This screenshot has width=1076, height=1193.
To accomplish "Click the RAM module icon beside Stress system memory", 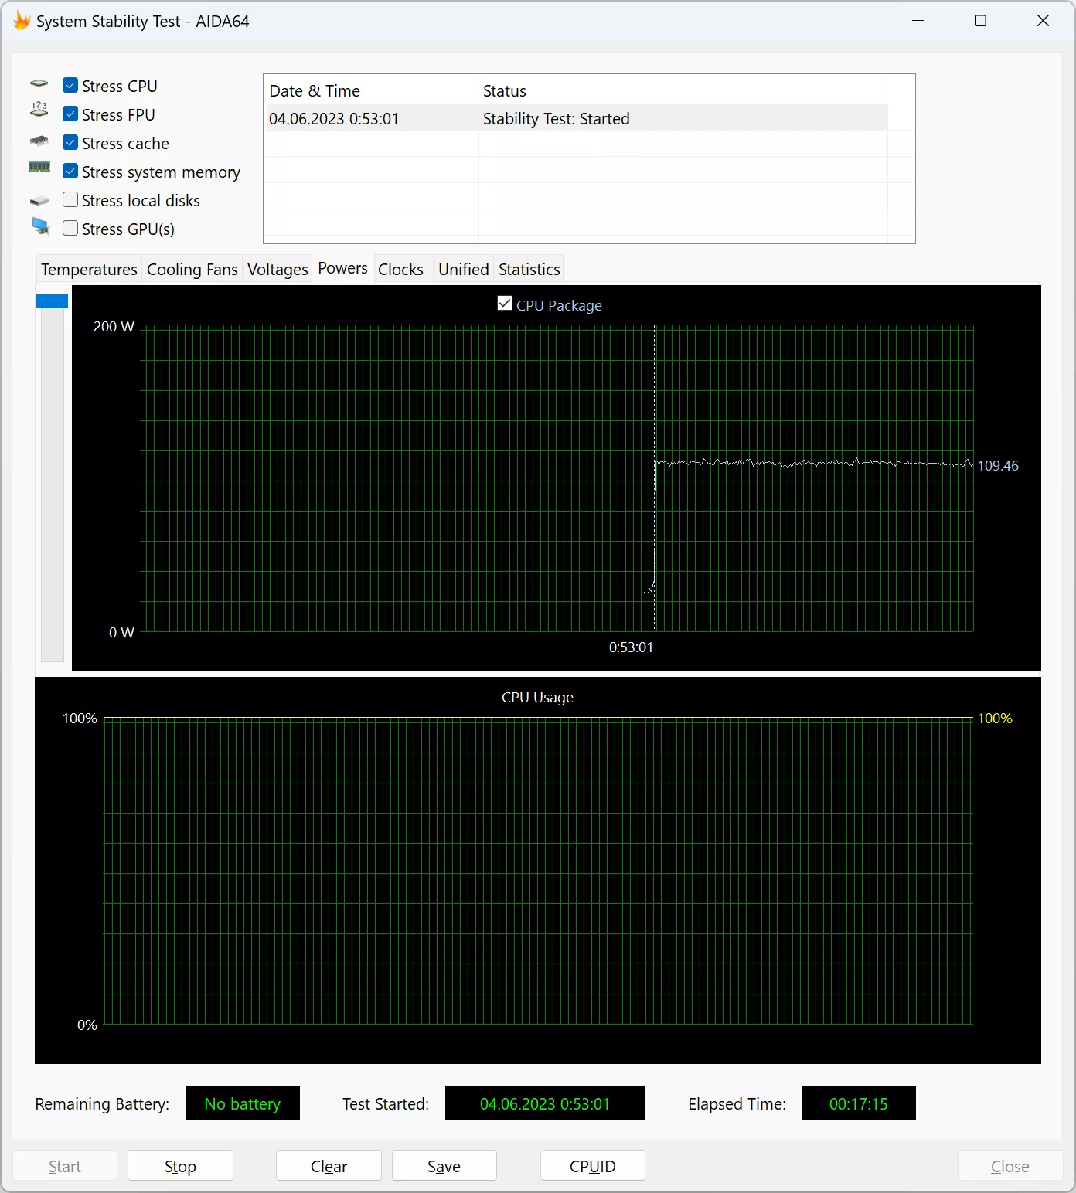I will 39,167.
